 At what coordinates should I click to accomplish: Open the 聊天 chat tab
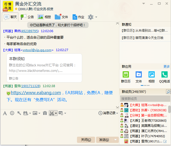click(x=10, y=17)
